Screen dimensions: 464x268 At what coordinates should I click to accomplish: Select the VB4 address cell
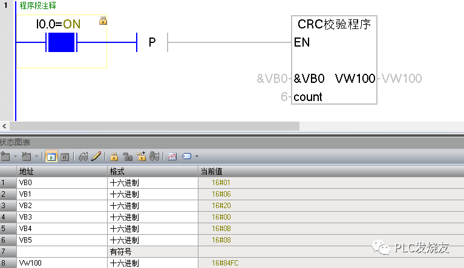click(62, 229)
